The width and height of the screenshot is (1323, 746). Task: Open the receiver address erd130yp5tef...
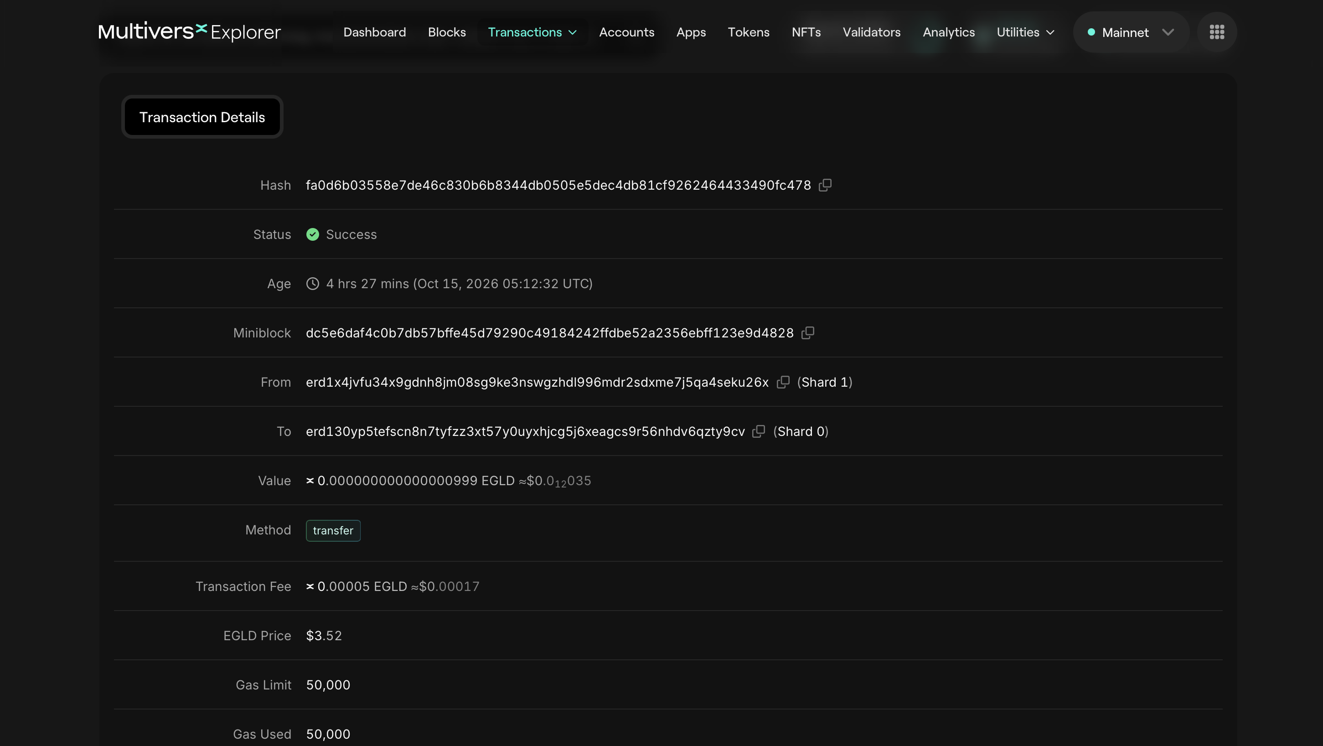[x=525, y=431]
